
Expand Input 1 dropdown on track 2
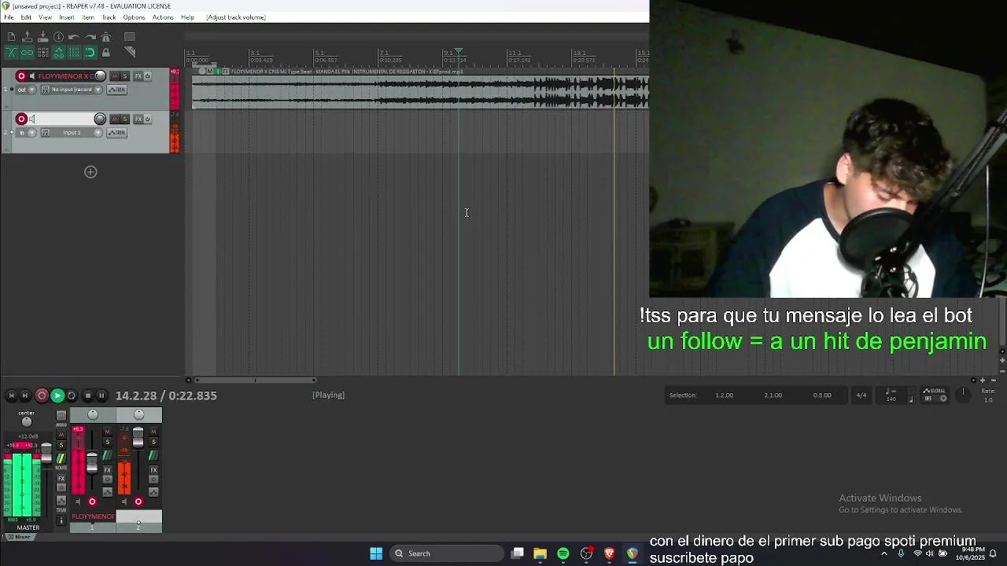coord(98,132)
